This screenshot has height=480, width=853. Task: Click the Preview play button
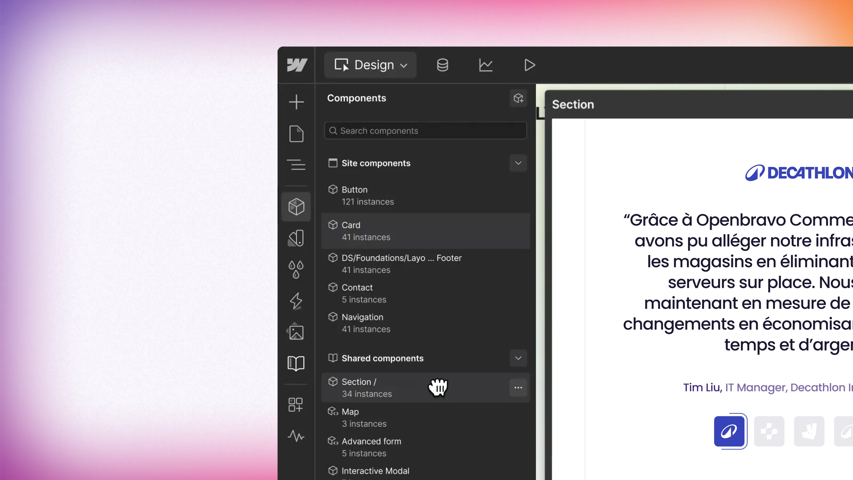[529, 65]
